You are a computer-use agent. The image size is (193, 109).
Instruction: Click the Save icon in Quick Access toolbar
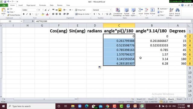5,2
